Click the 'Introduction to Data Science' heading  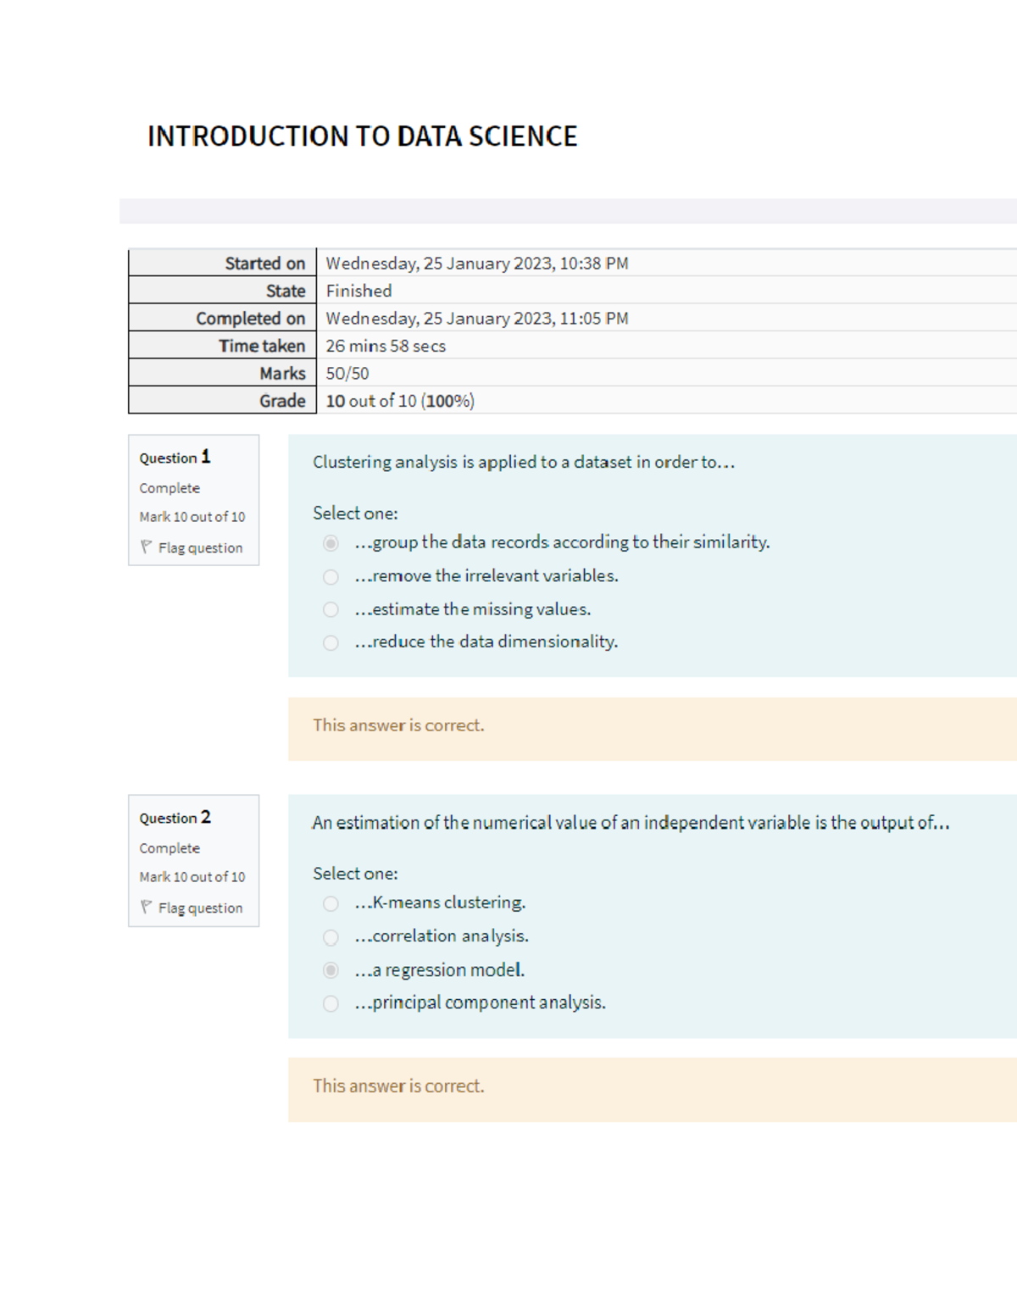(362, 136)
